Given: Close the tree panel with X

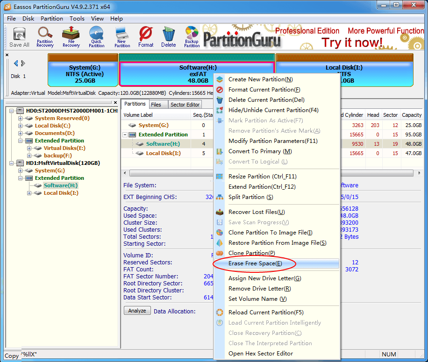Looking at the screenshot, I should coord(115,103).
